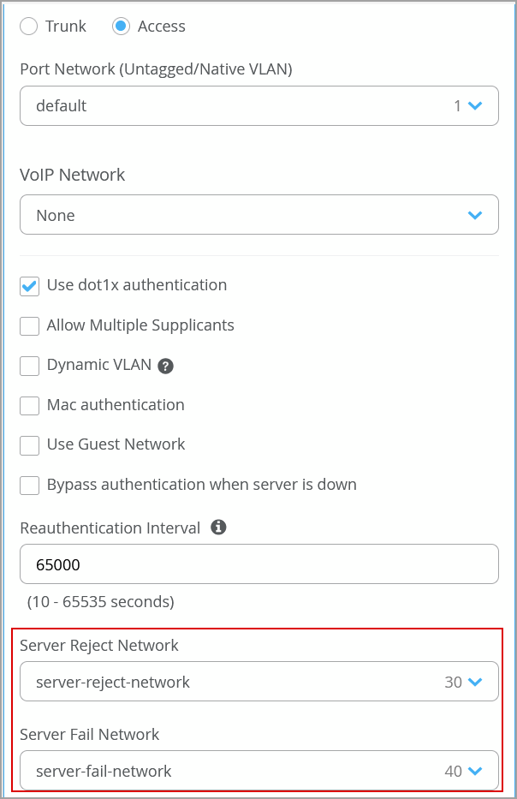The height and width of the screenshot is (799, 517).
Task: Check Use Guest Network
Action: (30, 445)
